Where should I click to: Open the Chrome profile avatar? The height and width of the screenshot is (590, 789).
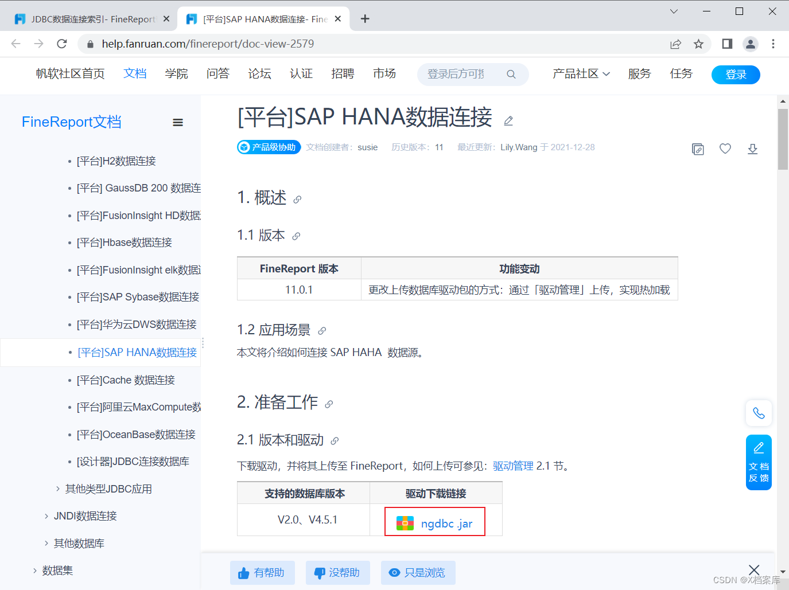point(750,44)
